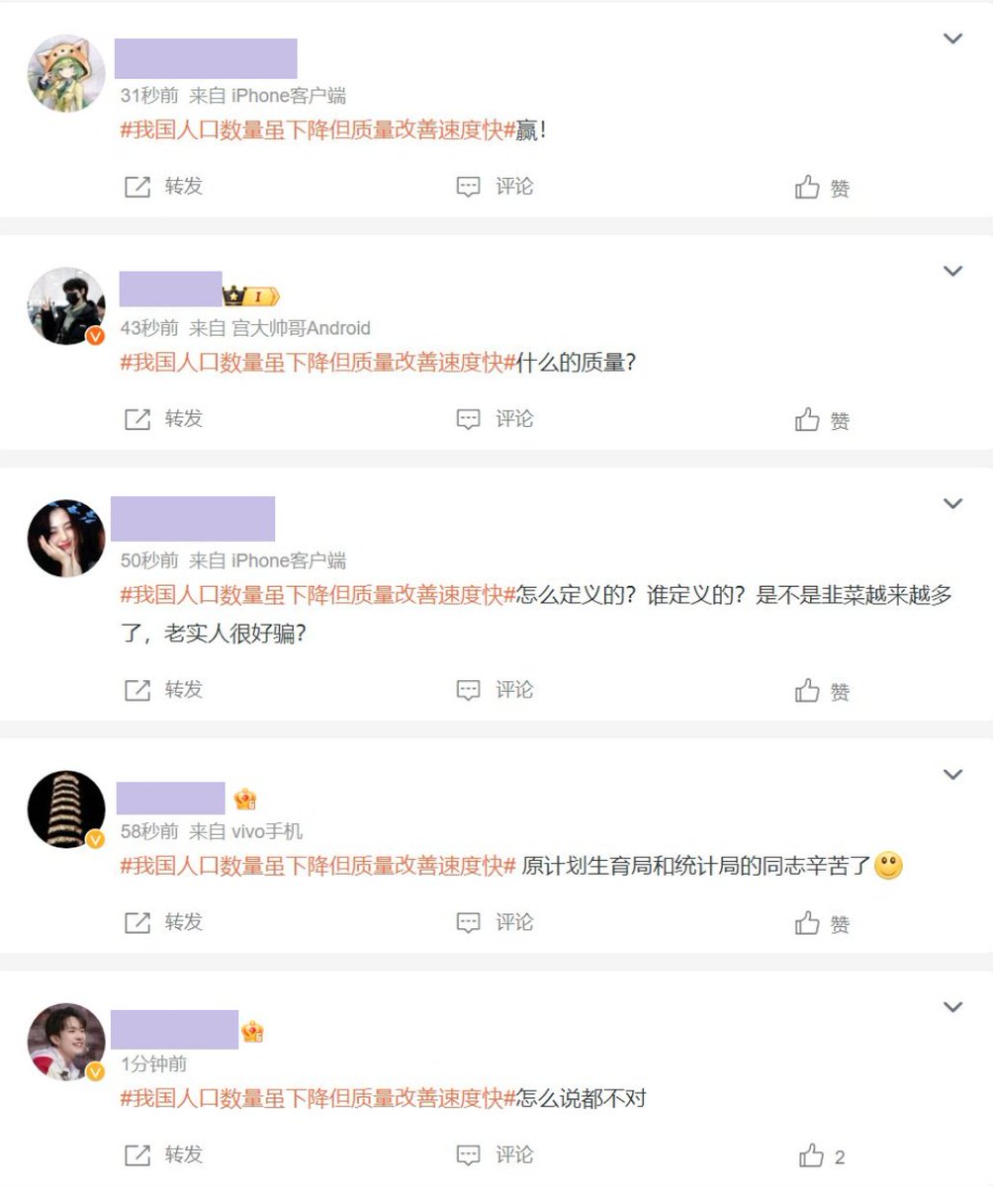Viewport: 993px width, 1186px height.
Task: Like the 什么的质量 post
Action: (822, 420)
